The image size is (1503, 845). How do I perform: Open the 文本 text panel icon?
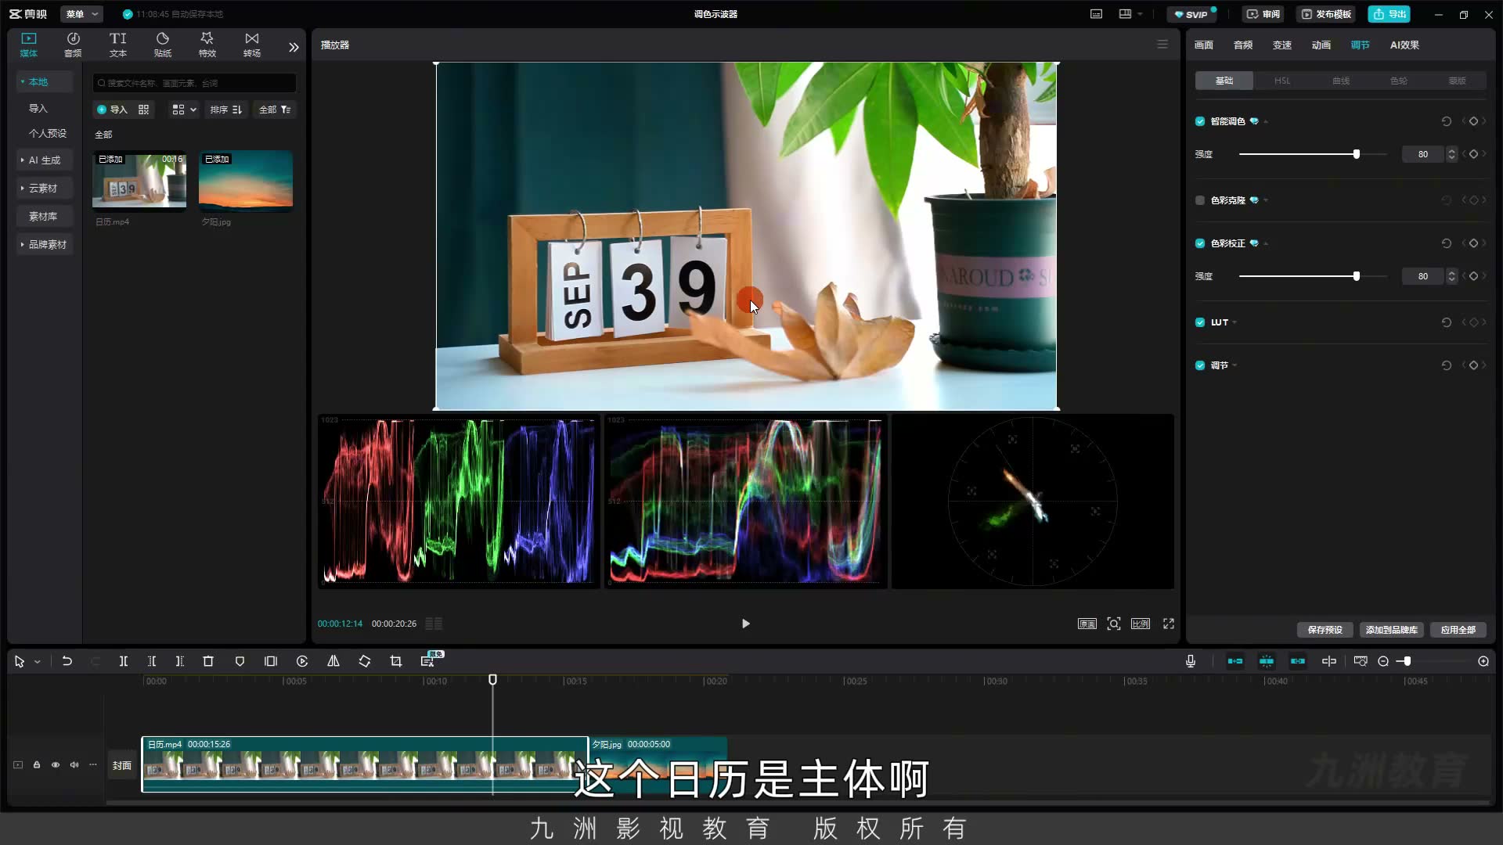tap(117, 45)
